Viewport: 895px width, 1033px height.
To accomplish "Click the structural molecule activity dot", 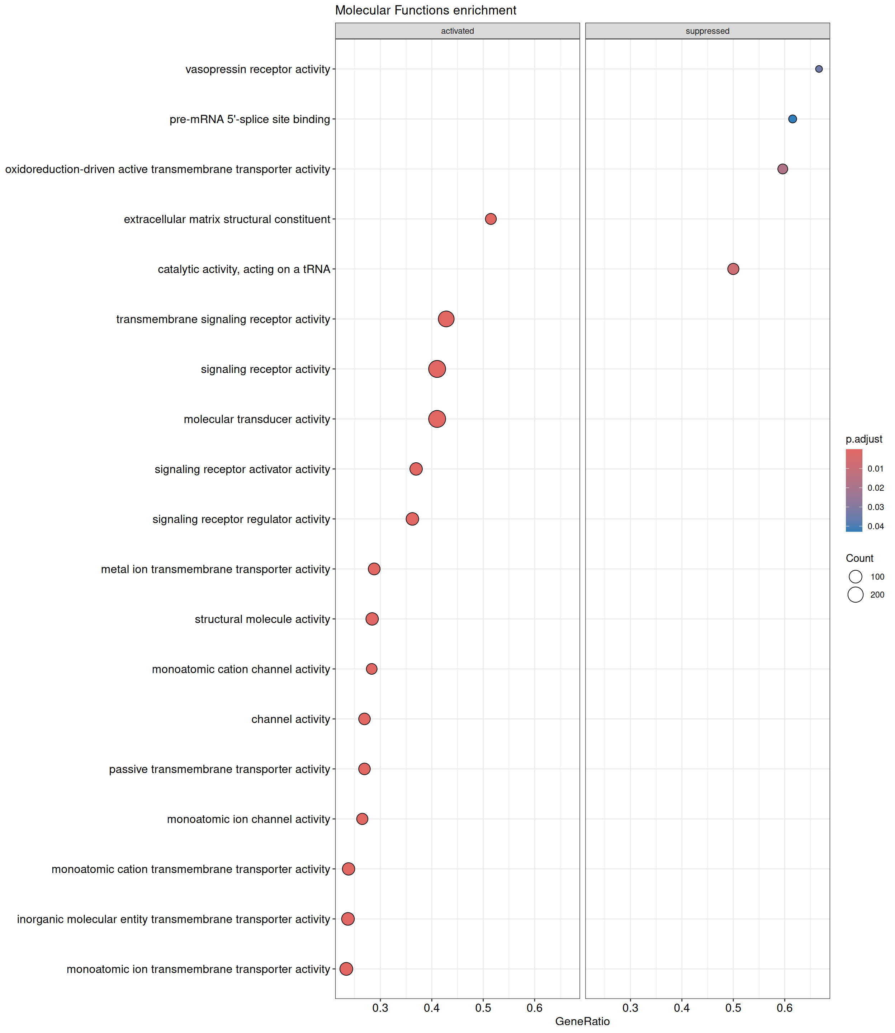I will click(x=372, y=619).
